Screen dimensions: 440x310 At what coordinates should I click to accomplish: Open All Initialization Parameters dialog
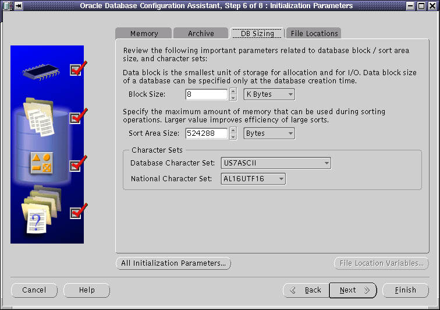[173, 263]
